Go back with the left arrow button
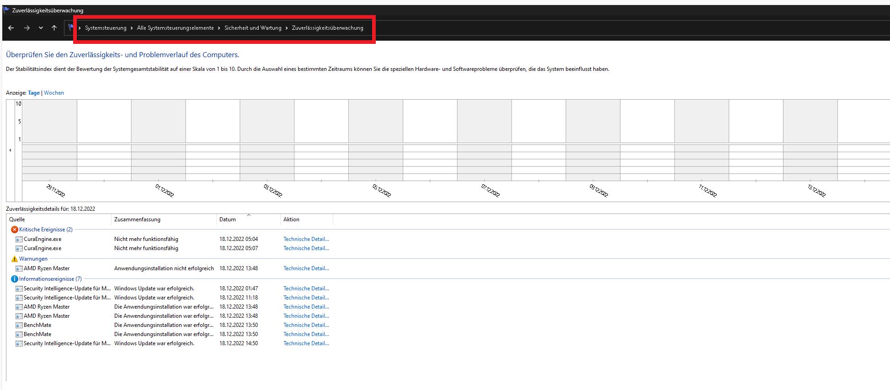This screenshot has height=390, width=890. tap(11, 28)
